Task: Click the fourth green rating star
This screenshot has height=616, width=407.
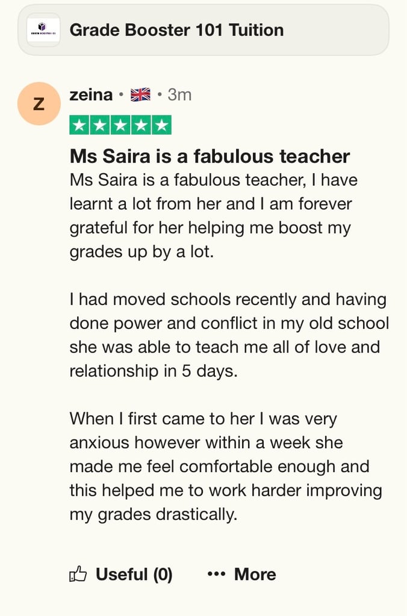Action: tap(141, 125)
